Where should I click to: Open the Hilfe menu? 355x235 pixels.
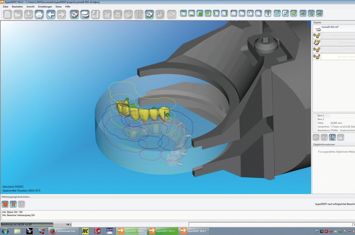coord(68,7)
